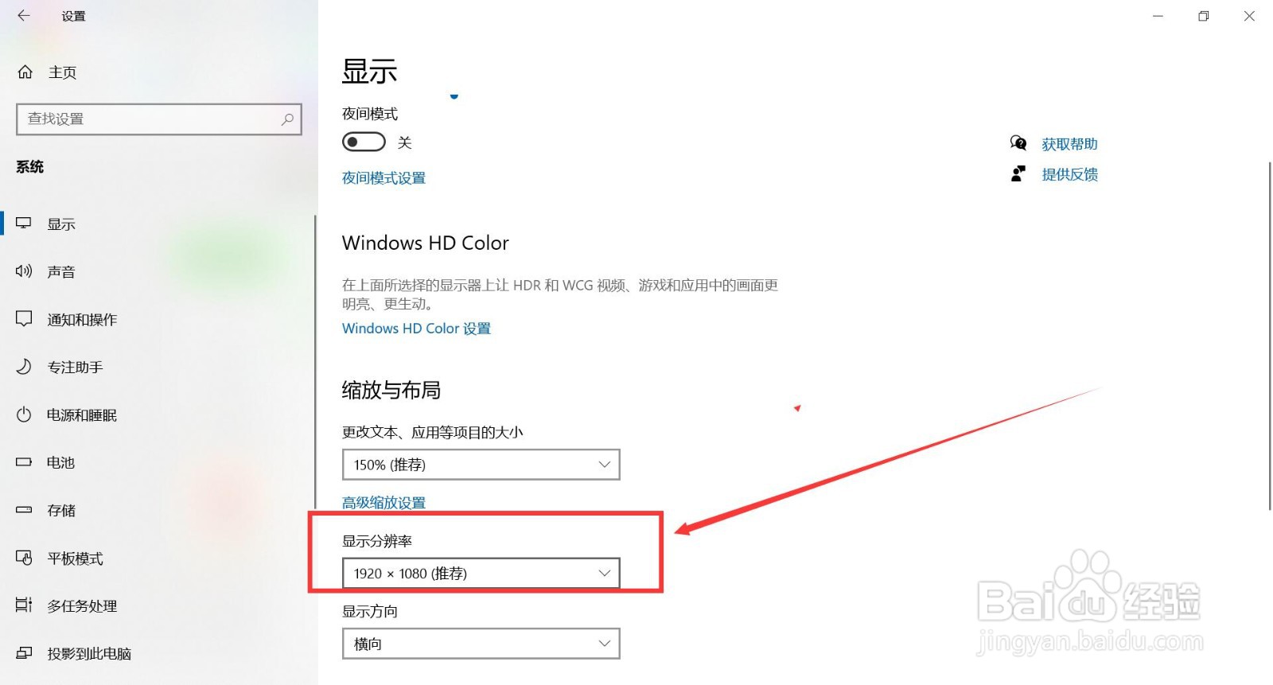Click the search magnifier icon
The image size is (1273, 685).
click(x=287, y=119)
